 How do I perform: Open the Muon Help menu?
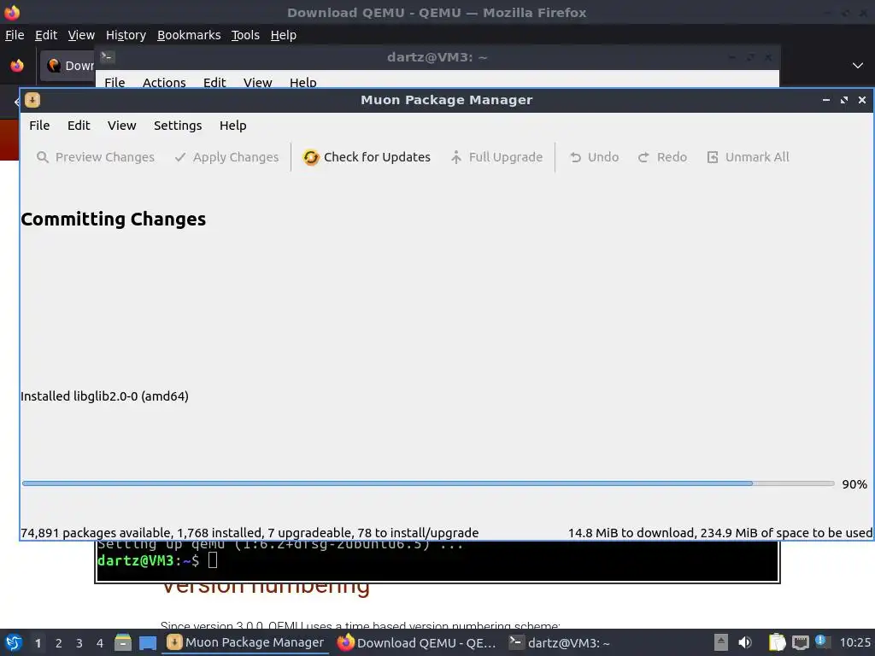pyautogui.click(x=232, y=126)
